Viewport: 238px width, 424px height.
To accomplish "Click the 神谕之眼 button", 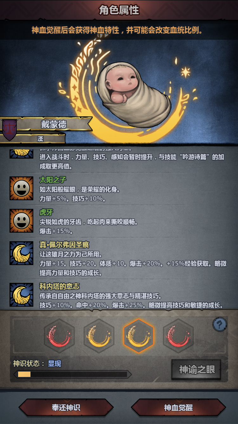I will (196, 370).
